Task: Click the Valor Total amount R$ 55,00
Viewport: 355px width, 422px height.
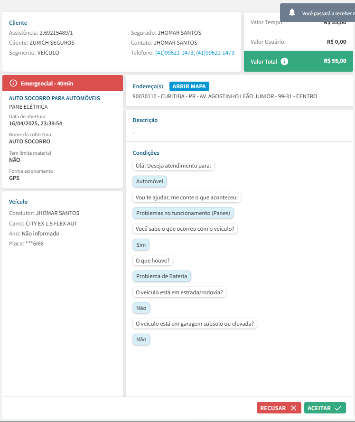Action: click(335, 61)
